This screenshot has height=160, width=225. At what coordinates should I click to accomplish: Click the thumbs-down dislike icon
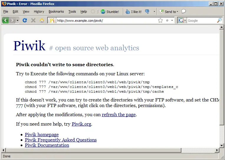(x=147, y=11)
